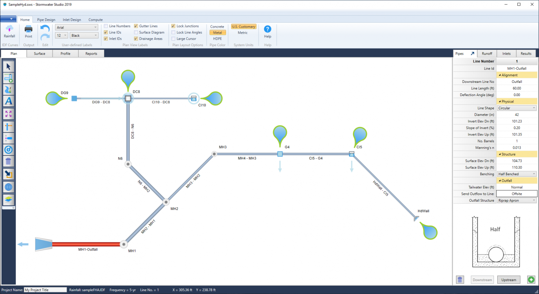Screen dimensions: 539x294
Task: Add new line with green plus button
Action: coord(531,280)
